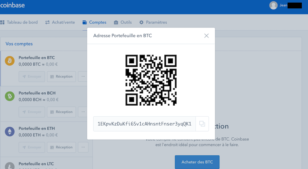Open more options for the BCH wallet

(83, 112)
